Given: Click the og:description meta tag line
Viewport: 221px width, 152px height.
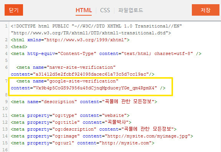Looking at the screenshot, I should (94, 129).
